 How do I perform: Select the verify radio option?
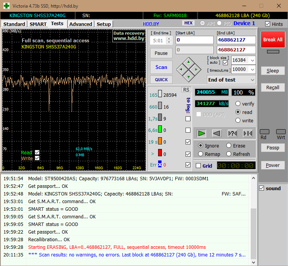(x=238, y=104)
